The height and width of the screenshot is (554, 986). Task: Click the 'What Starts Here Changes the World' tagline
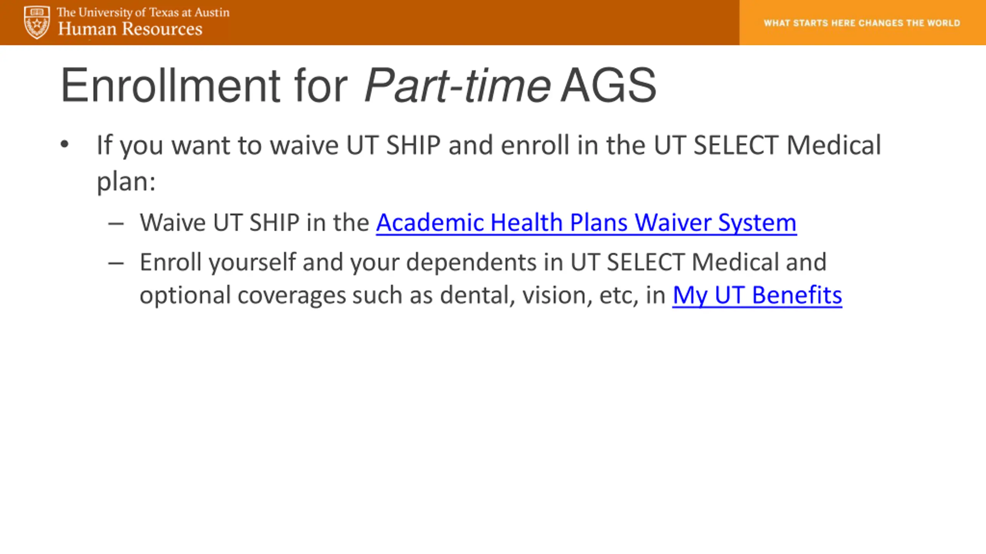(862, 23)
